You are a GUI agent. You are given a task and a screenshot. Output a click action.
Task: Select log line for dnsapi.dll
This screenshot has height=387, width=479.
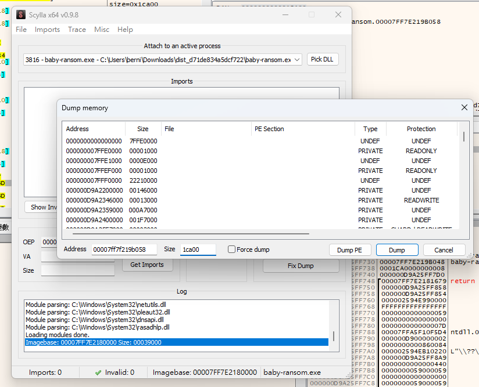[95, 320]
